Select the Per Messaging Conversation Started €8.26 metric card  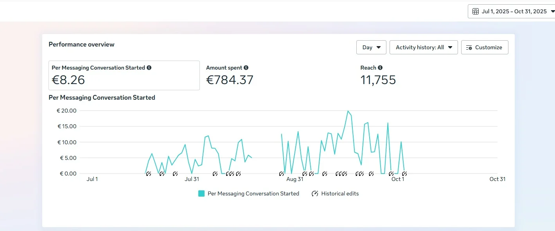click(124, 75)
